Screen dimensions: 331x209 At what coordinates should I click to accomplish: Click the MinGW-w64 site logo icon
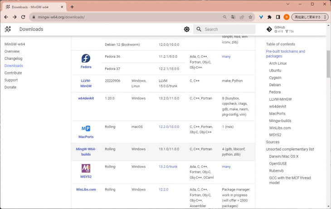[8, 29]
